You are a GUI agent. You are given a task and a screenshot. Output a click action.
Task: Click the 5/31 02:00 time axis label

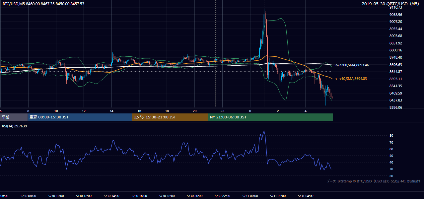[278, 196]
